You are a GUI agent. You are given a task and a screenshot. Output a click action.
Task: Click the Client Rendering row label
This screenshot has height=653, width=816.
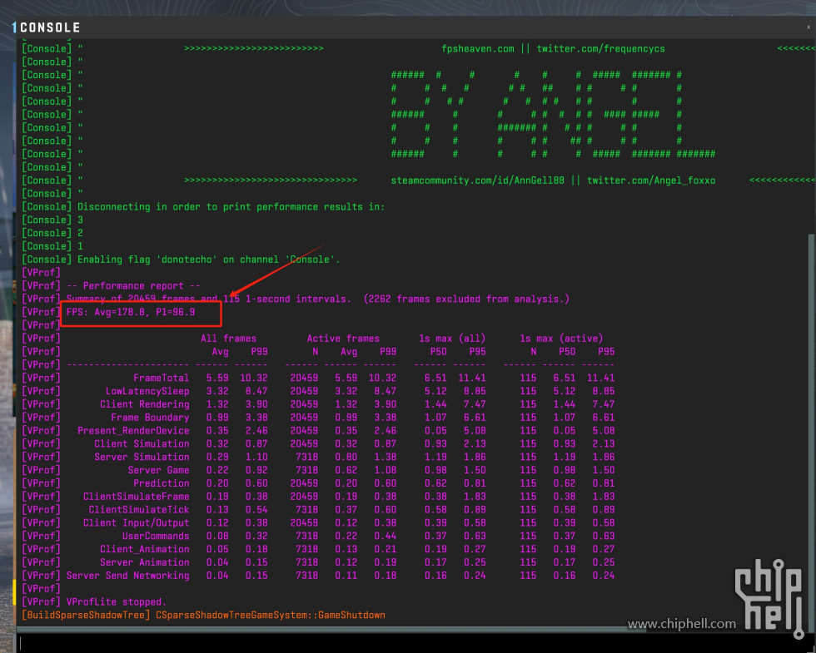tap(145, 404)
